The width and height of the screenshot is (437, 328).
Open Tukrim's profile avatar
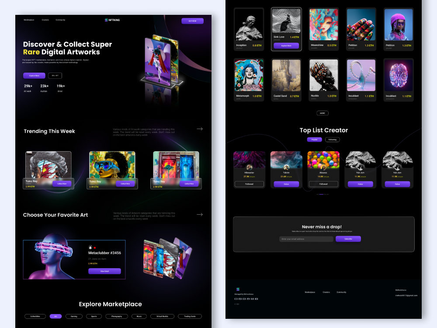(286, 167)
